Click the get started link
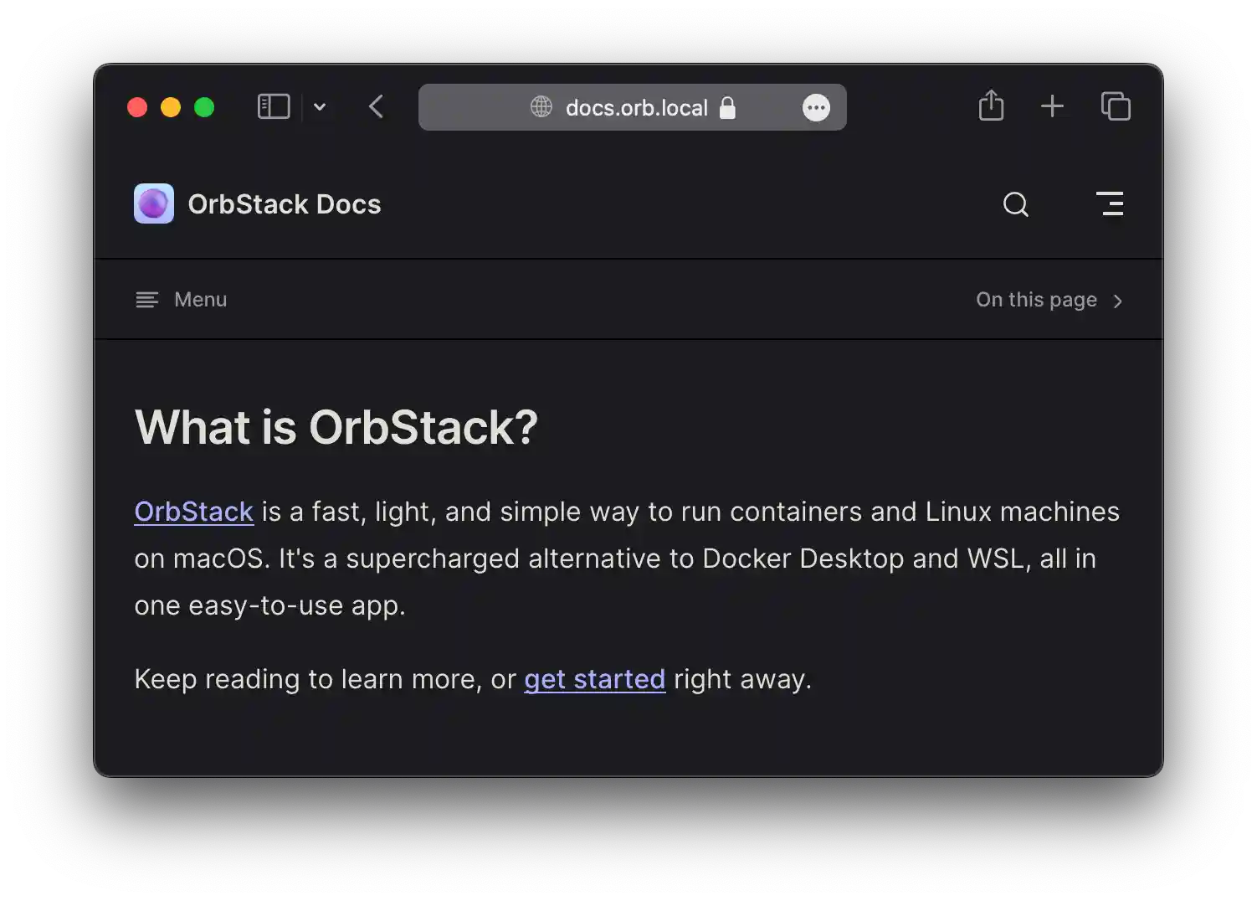The image size is (1257, 901). point(594,678)
